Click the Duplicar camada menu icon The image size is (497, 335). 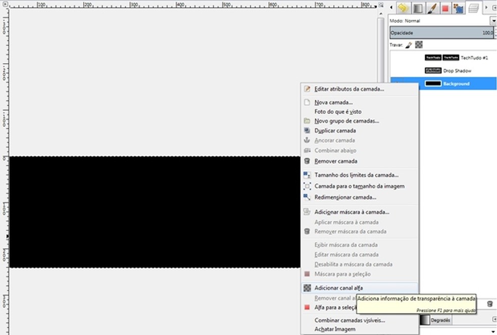(307, 131)
